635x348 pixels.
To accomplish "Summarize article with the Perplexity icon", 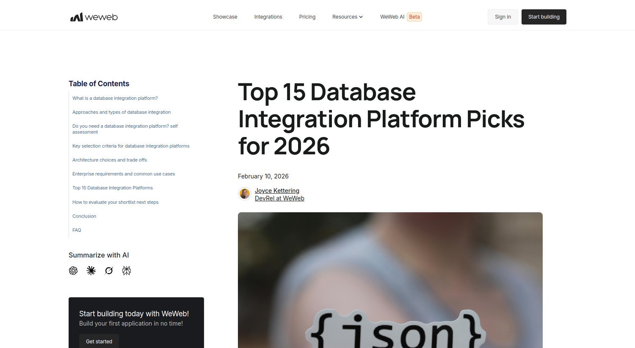I will click(127, 271).
